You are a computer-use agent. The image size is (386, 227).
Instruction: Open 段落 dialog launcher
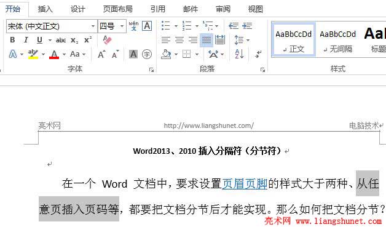tap(262, 70)
